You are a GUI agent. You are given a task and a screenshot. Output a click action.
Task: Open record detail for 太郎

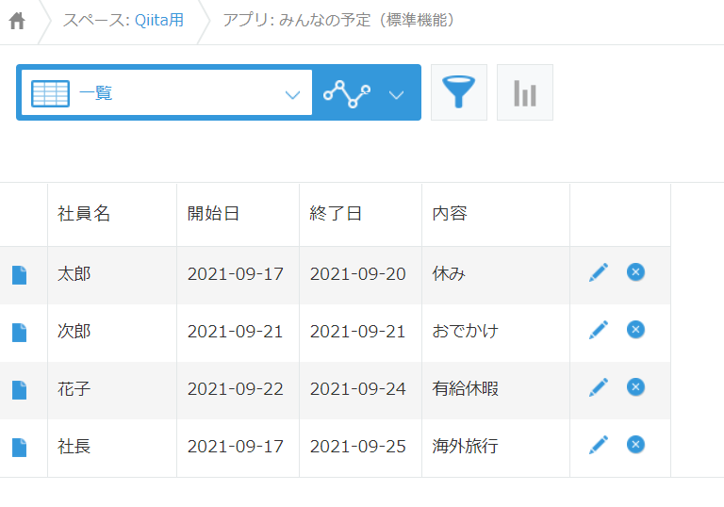[x=20, y=275]
